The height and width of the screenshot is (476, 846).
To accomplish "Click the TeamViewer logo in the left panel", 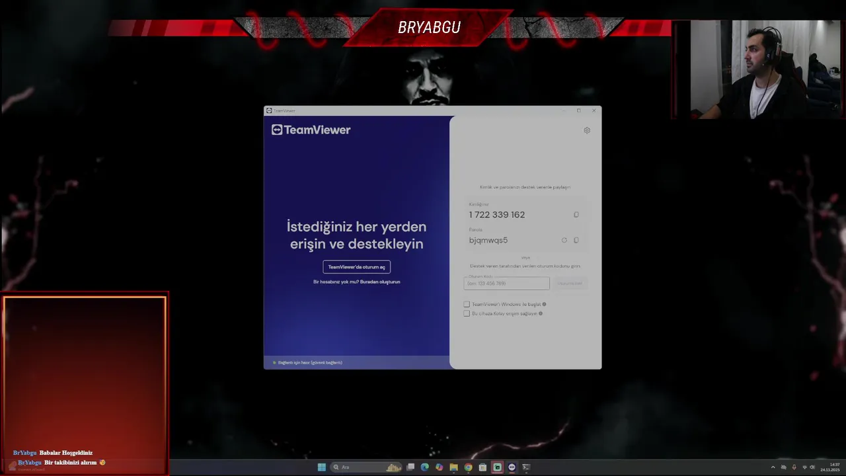I will [311, 130].
